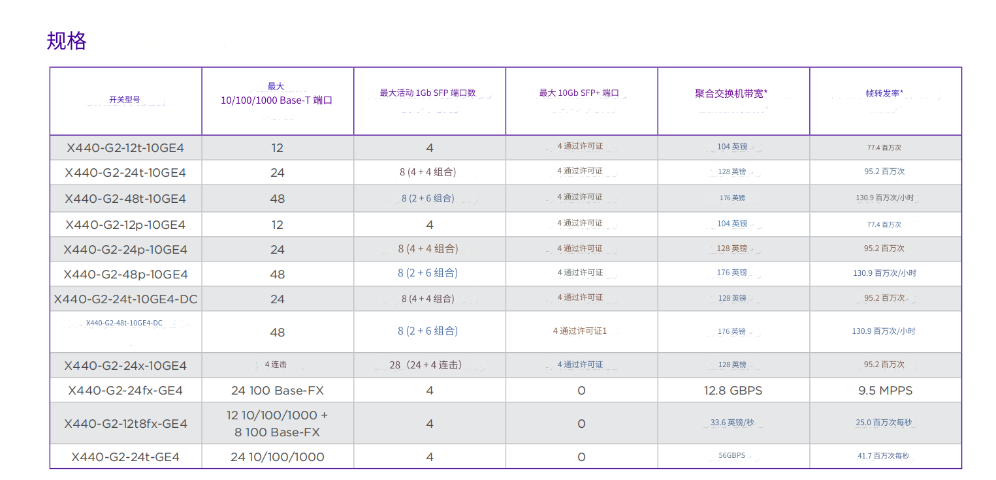Viewport: 996px width, 480px height.
Task: Click the 帧转发率 column header
Action: coord(884,93)
